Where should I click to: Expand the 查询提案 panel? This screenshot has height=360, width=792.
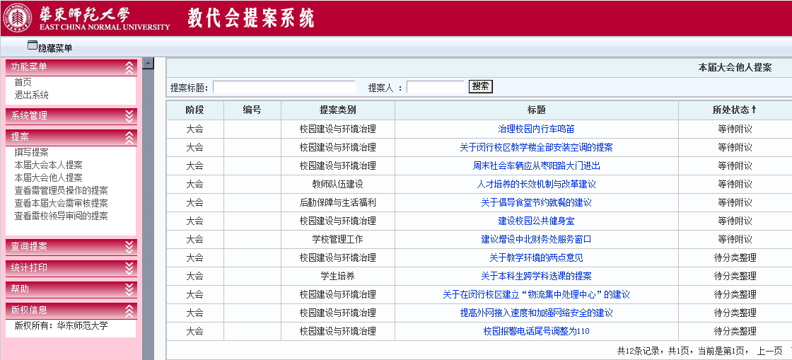click(x=130, y=247)
